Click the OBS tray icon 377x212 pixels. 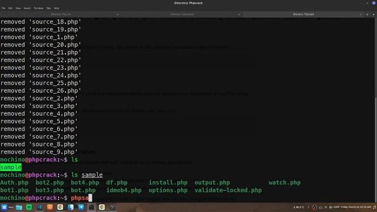tap(315, 207)
